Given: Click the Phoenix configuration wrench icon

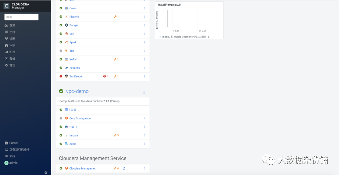Looking at the screenshot, I should (115, 17).
